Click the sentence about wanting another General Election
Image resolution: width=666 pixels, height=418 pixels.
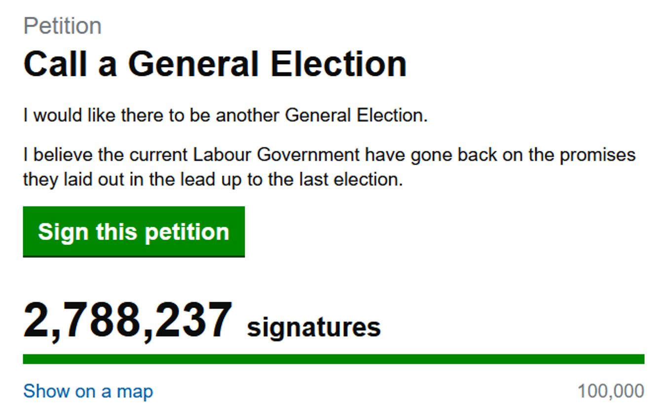(x=225, y=116)
